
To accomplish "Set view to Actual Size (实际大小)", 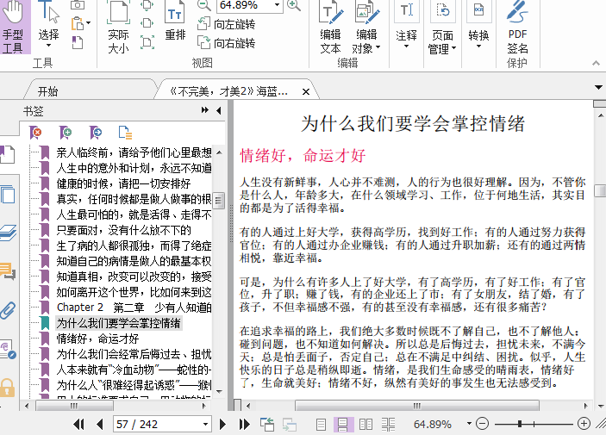I will coord(118,27).
